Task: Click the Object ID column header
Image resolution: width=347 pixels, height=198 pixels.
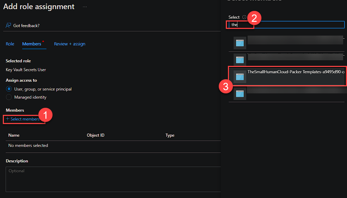Action: (95, 135)
